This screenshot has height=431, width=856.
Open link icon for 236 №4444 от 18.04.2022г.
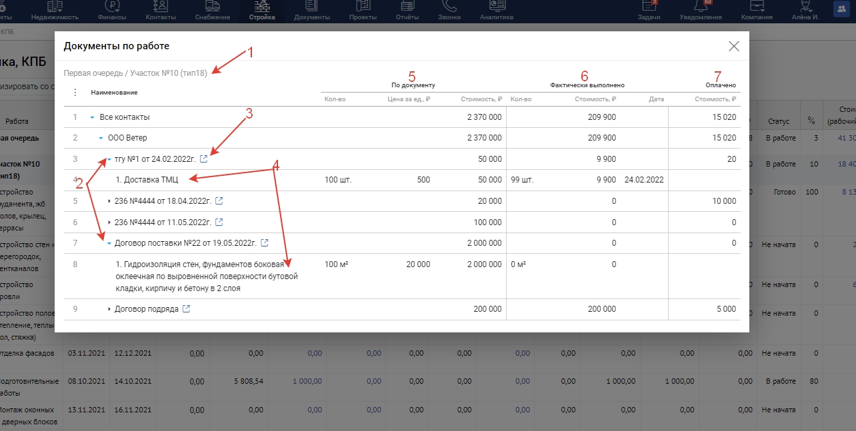click(219, 201)
